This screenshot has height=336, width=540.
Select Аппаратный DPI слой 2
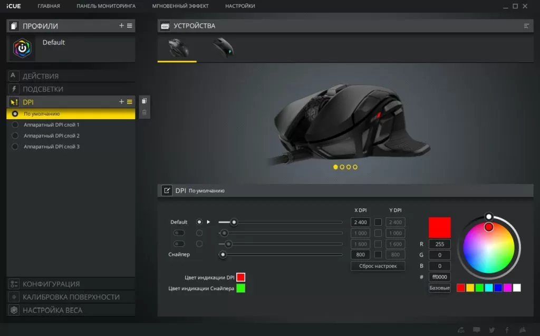(71, 136)
